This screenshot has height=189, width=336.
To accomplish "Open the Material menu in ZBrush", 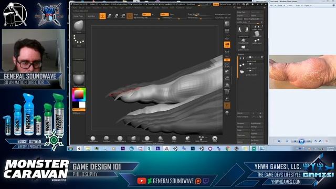I will point(129,8).
